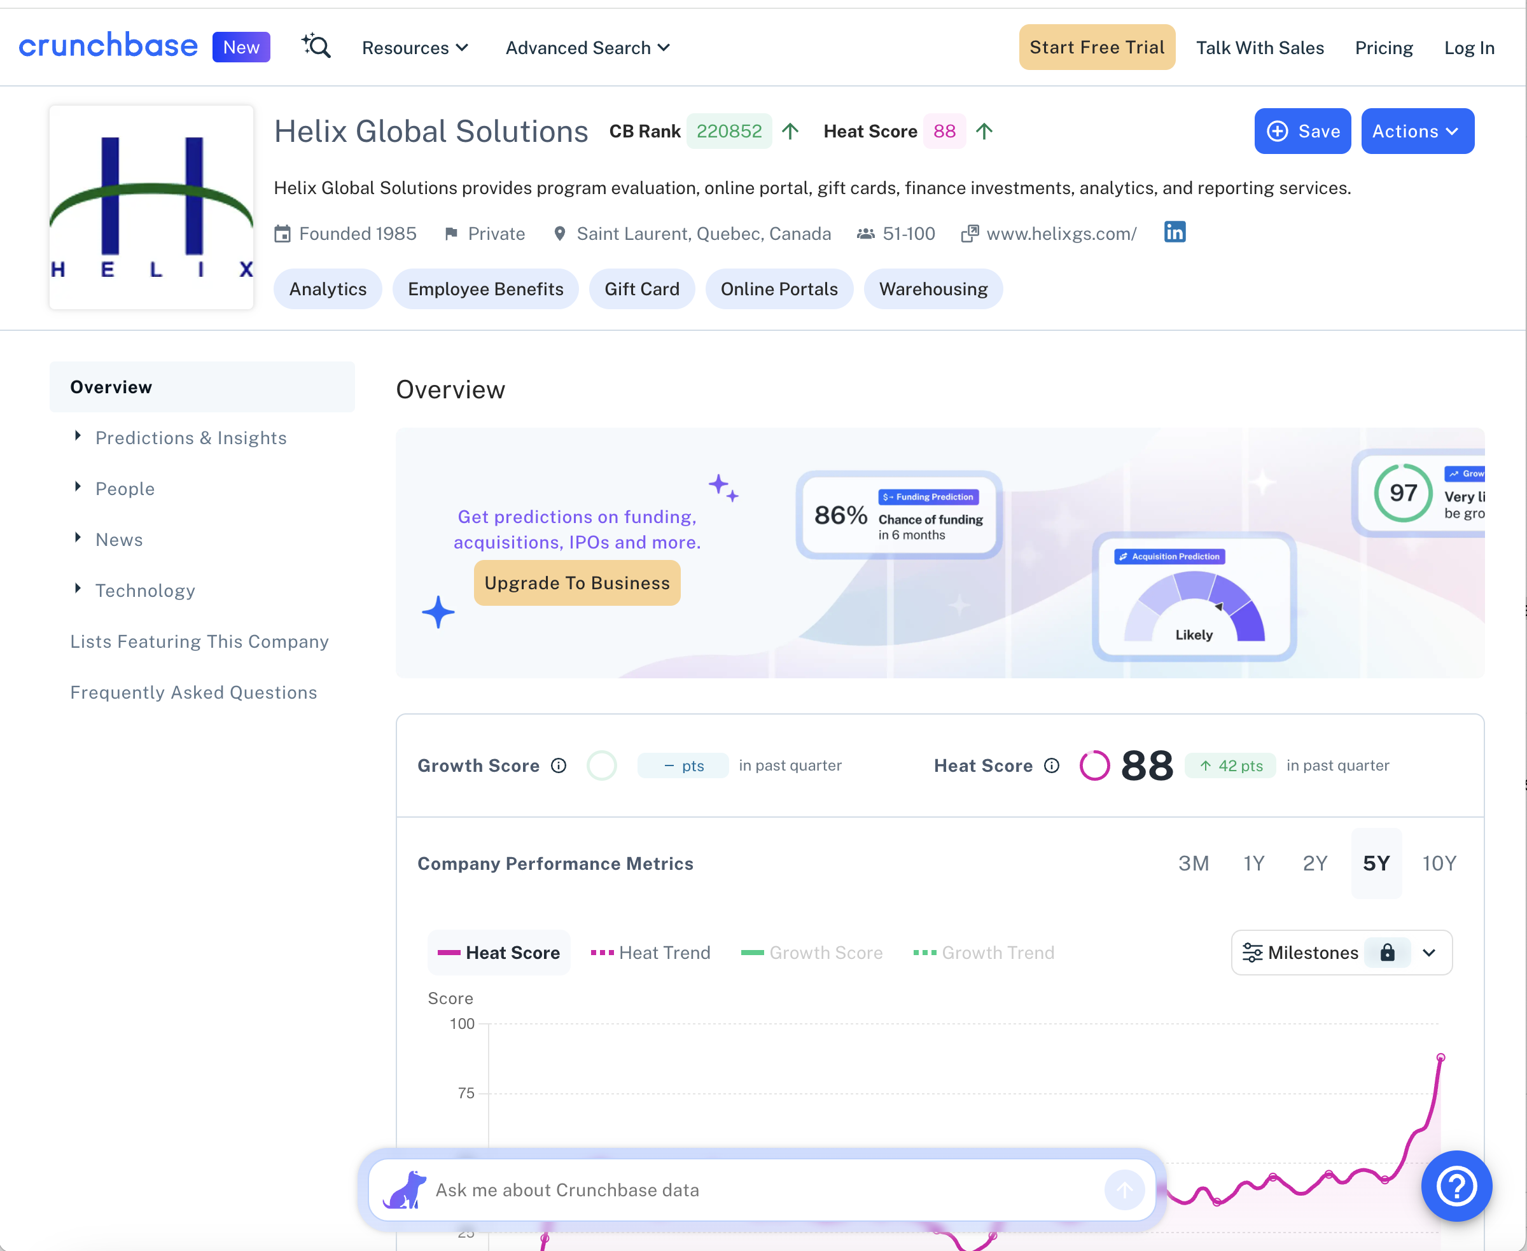
Task: Save Helix Global Solutions to a list
Action: (x=1303, y=131)
